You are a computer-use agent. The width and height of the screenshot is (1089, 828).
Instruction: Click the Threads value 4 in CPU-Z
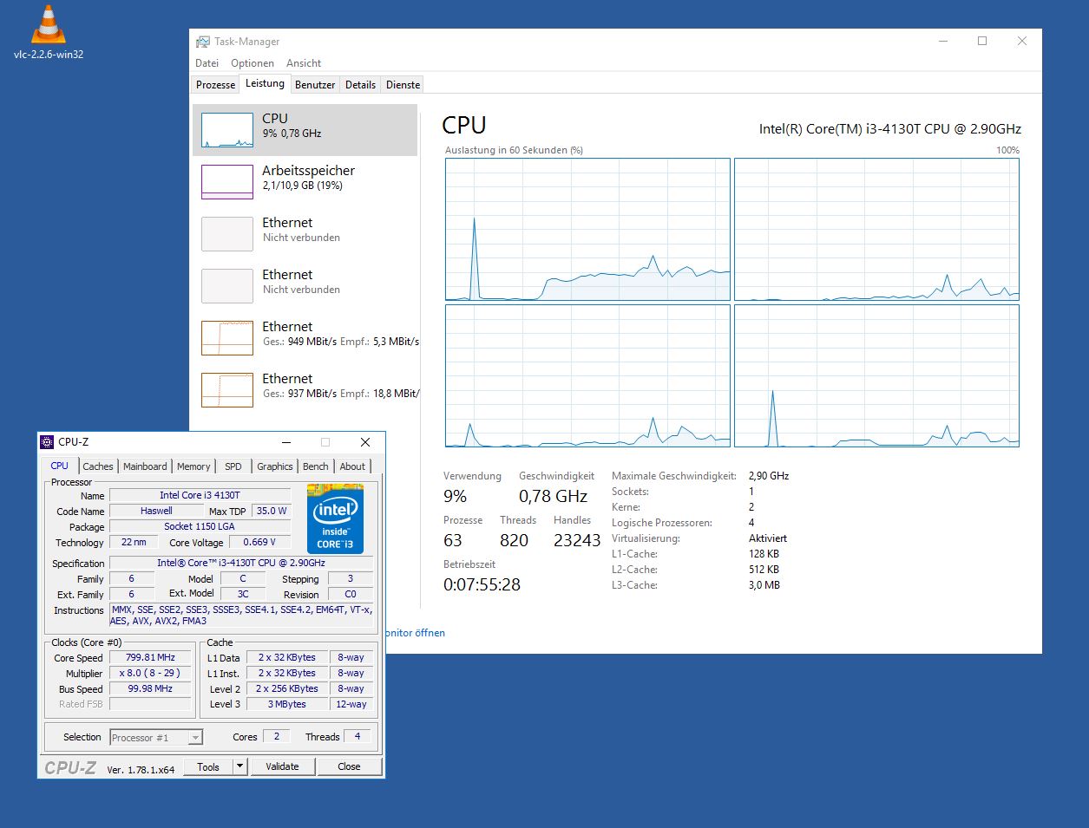pyautogui.click(x=358, y=736)
